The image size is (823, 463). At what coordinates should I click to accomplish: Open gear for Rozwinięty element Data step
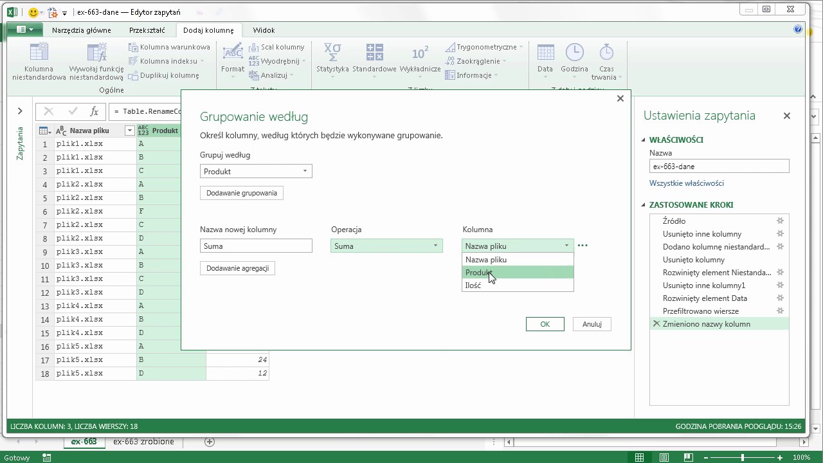[780, 298]
